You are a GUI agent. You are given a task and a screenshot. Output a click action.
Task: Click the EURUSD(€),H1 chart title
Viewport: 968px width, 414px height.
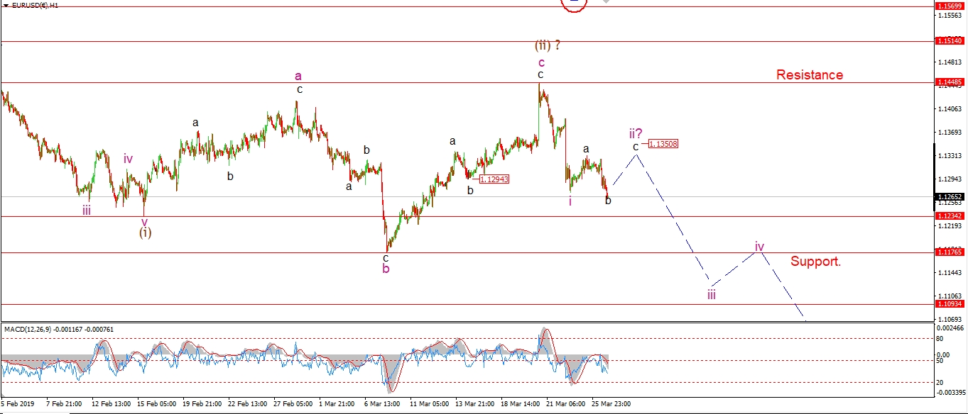[x=36, y=5]
